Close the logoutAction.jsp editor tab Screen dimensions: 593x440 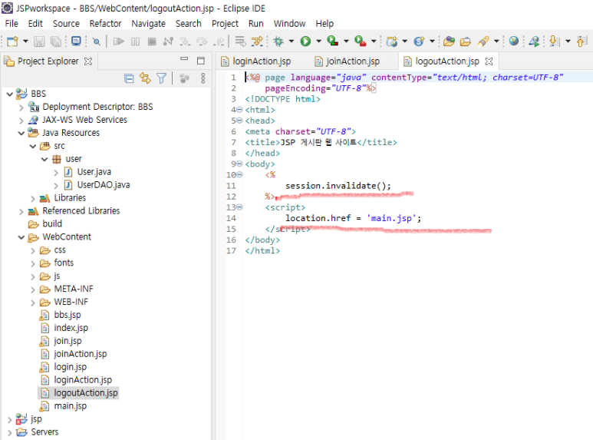click(489, 61)
